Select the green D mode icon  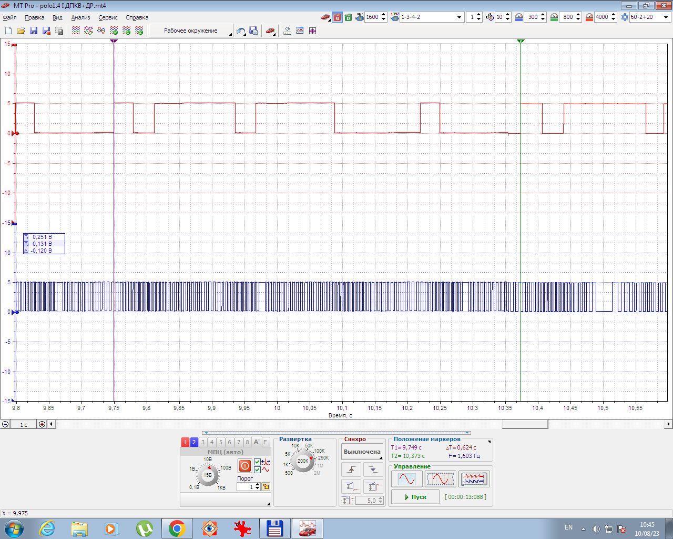pos(348,17)
